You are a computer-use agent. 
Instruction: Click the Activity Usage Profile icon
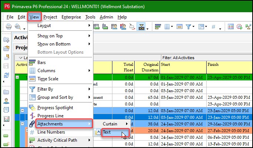pyautogui.click(x=105, y=26)
